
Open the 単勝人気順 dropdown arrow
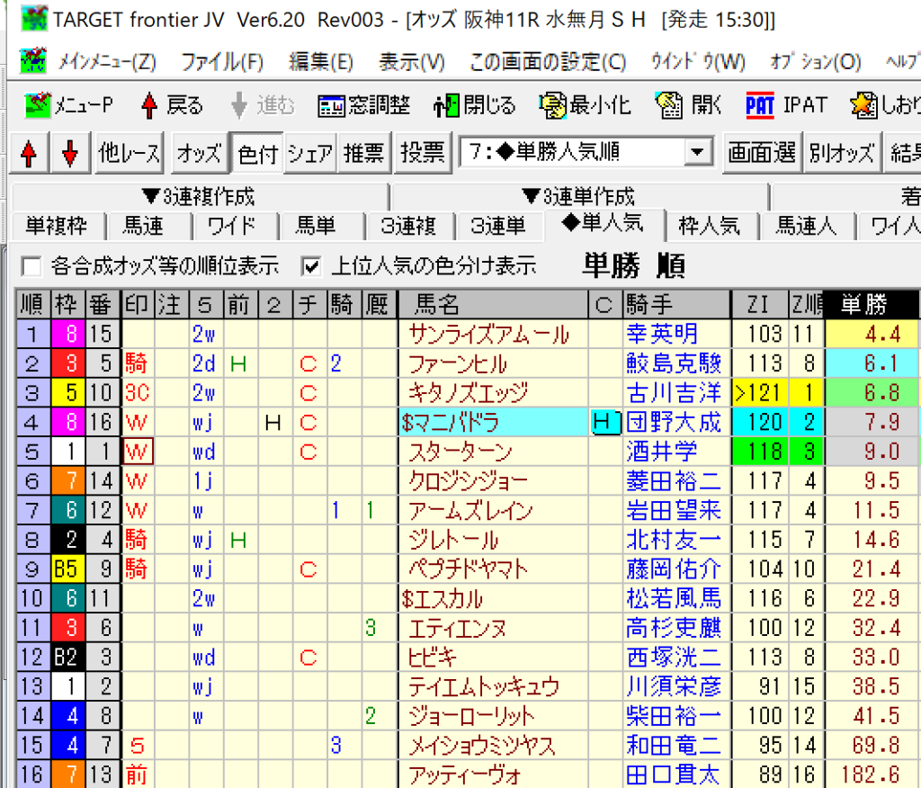click(x=697, y=153)
